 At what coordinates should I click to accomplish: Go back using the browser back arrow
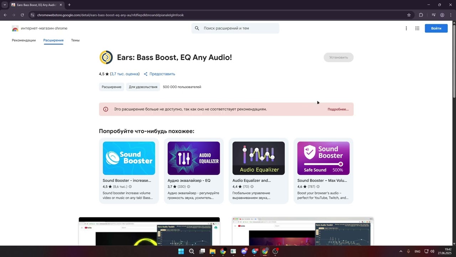pos(5,15)
